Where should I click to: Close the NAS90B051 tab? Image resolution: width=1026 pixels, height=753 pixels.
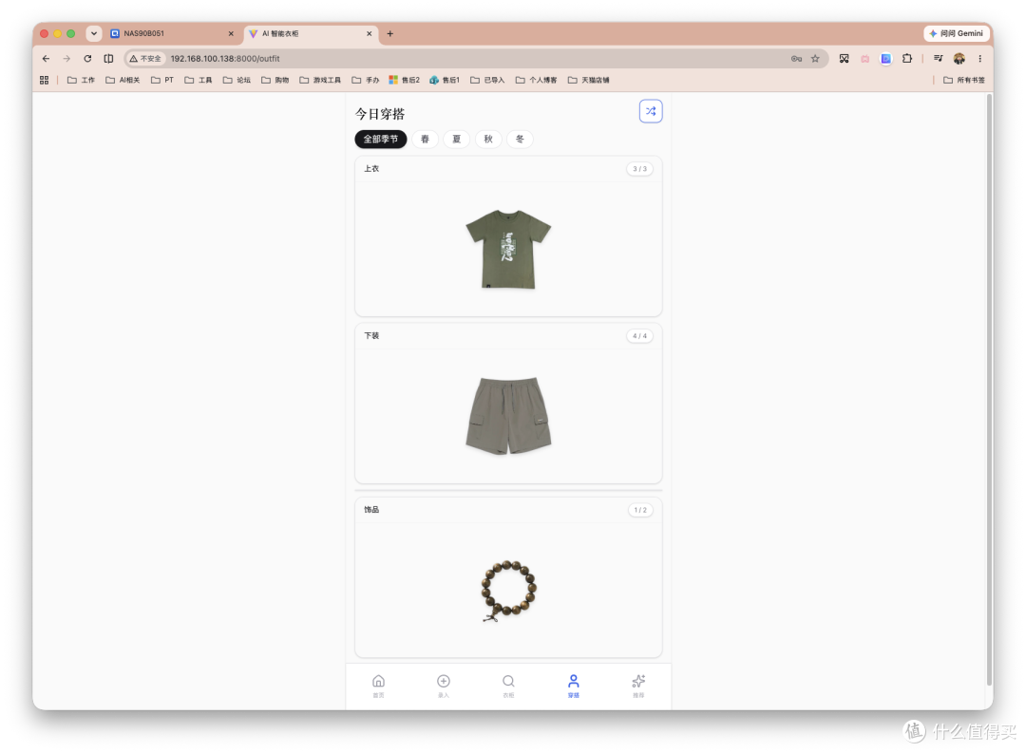tap(231, 33)
